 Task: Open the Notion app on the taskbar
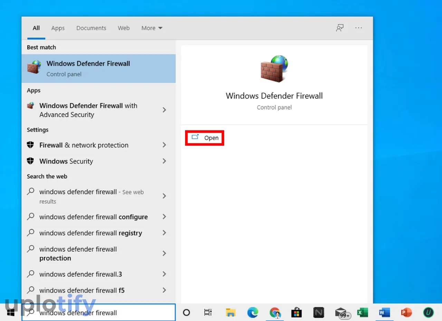coord(318,313)
